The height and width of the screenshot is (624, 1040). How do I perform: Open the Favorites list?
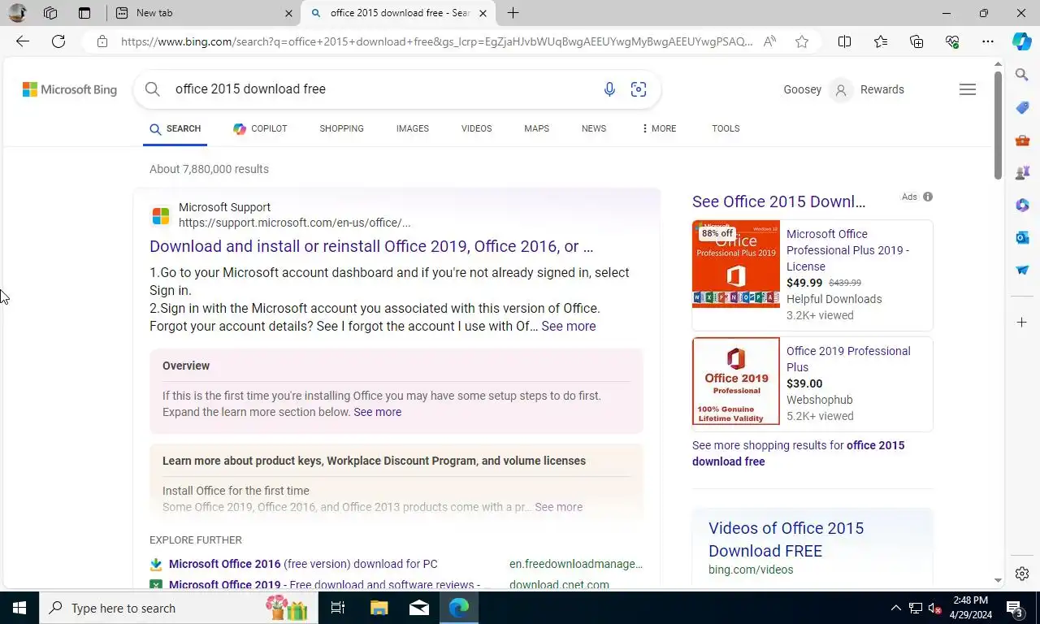(881, 41)
